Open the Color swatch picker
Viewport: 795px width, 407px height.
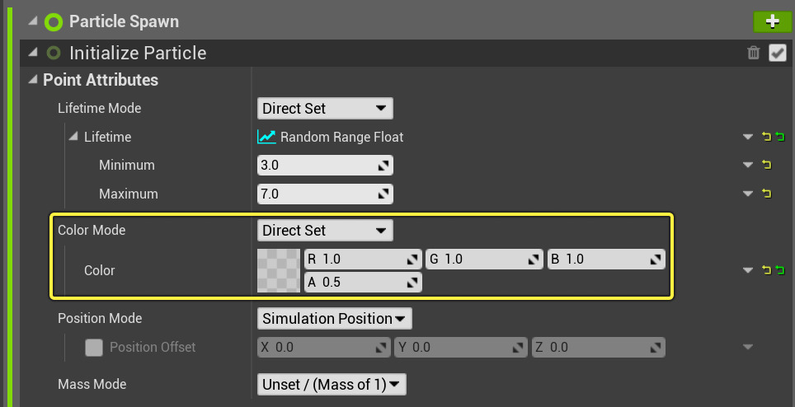coord(279,270)
